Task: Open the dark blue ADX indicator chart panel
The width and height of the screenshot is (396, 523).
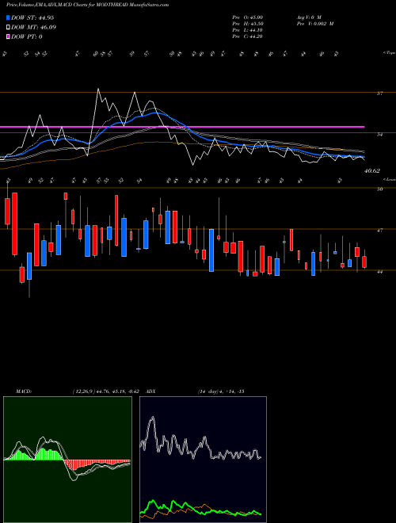Action: click(x=203, y=460)
